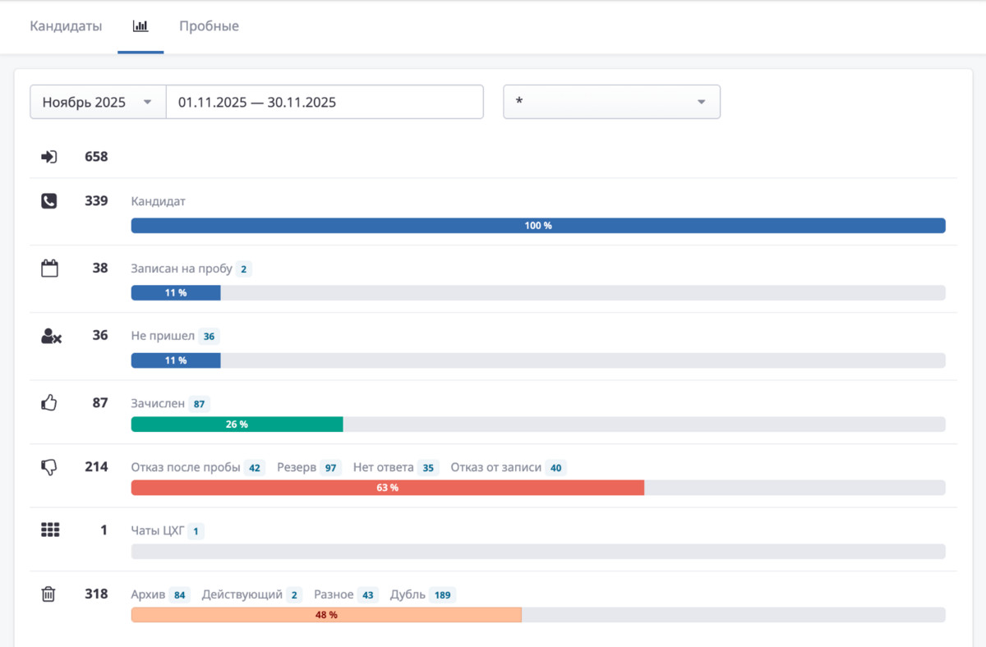Click the Не пришел 36 badge
This screenshot has width=986, height=647.
(x=209, y=337)
